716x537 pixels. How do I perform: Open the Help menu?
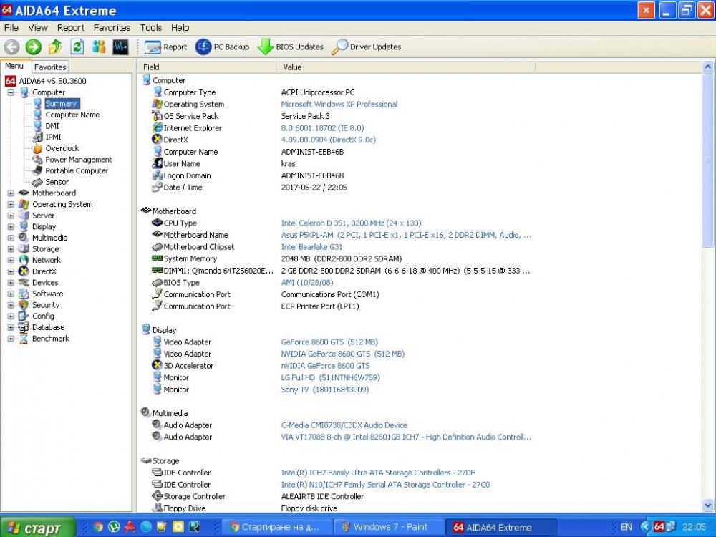point(180,28)
